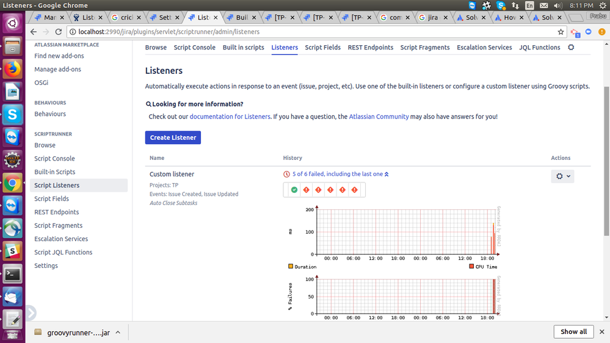Open the keyboard language En indicator
The width and height of the screenshot is (610, 343).
point(529,5)
